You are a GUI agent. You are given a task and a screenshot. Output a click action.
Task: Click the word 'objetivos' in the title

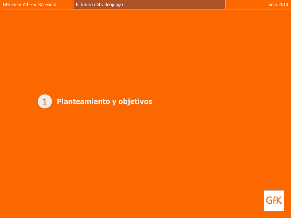pyautogui.click(x=135, y=101)
